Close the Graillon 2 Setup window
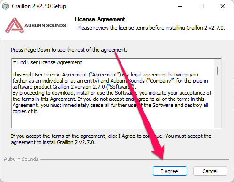This screenshot has width=234, height=182. pos(223,6)
